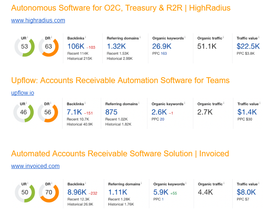Open the www.invoiced.com link

[35, 166]
